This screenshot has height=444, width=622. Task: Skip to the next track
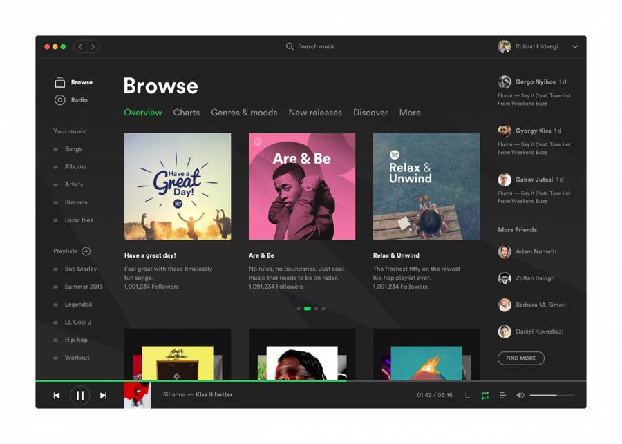point(103,396)
